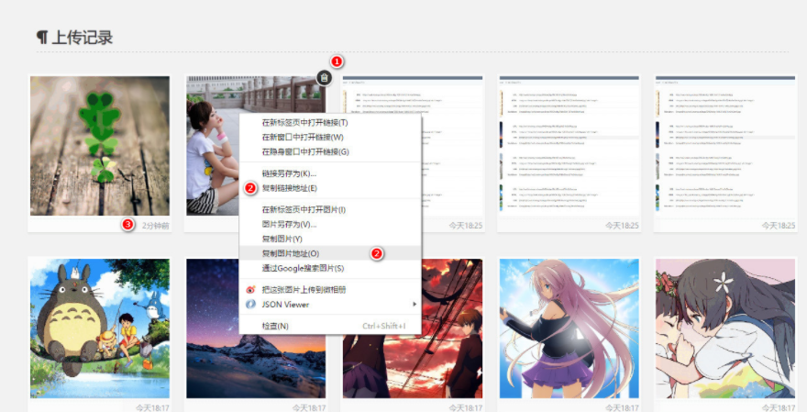Choose 在新标签页中打开图片(I)

(x=330, y=209)
